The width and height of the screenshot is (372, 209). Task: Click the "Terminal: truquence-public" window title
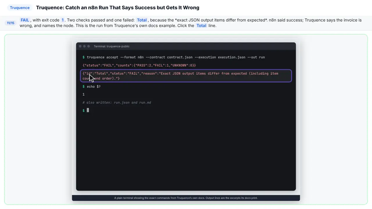click(x=112, y=46)
